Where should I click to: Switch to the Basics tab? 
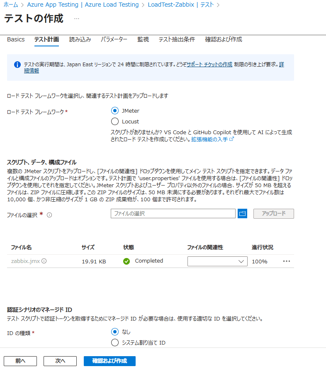tap(16, 40)
